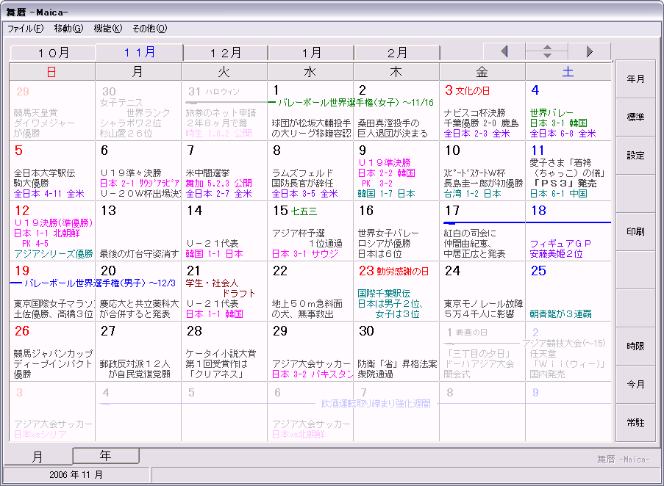This screenshot has height=486, width=664.
Task: Click the previous month left arrow
Action: coord(504,51)
